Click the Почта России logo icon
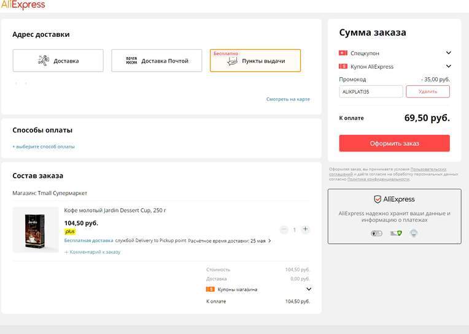 click(x=131, y=61)
